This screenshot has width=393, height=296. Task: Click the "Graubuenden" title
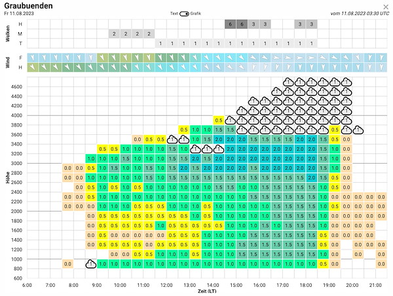pos(28,6)
